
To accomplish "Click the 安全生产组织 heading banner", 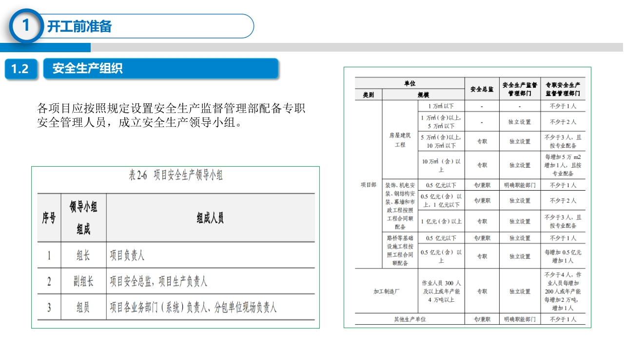I will (x=88, y=69).
